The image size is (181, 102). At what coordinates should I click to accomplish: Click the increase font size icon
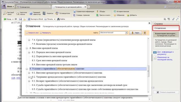pyautogui.click(x=173, y=19)
